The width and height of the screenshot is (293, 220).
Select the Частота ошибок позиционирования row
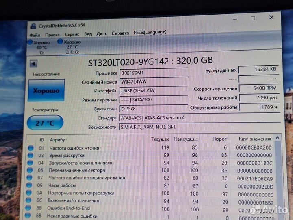pos(151,178)
